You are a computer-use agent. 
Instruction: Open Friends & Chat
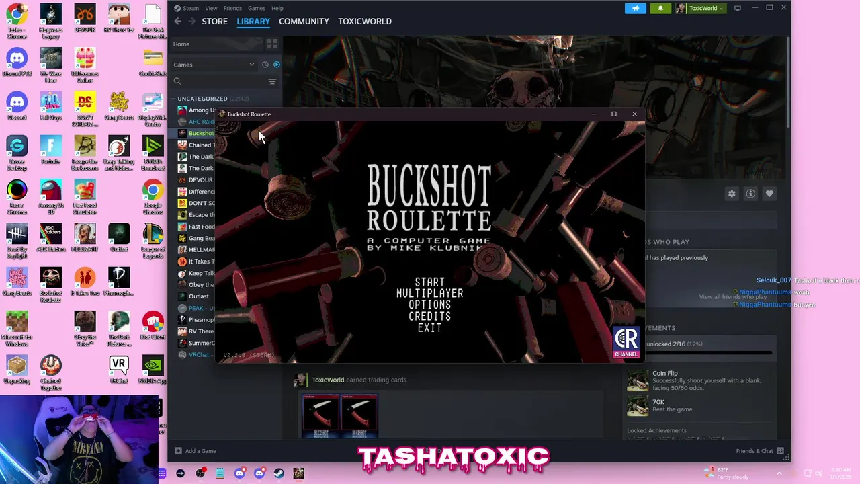[759, 451]
